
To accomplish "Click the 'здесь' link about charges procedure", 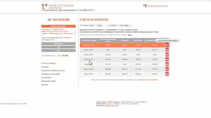I will [x=130, y=35].
